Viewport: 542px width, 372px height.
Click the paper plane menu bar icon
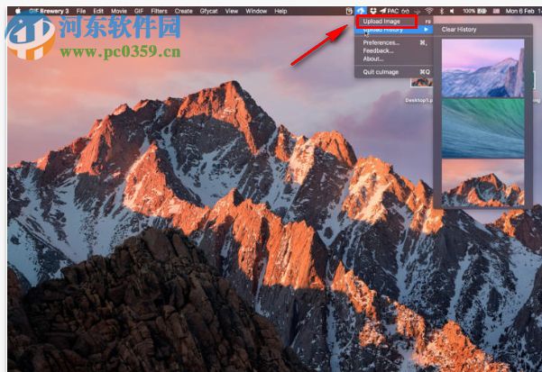[382, 11]
